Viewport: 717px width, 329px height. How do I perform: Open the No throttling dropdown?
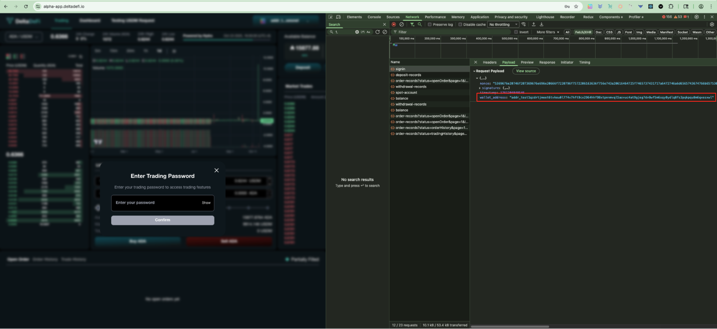(503, 25)
